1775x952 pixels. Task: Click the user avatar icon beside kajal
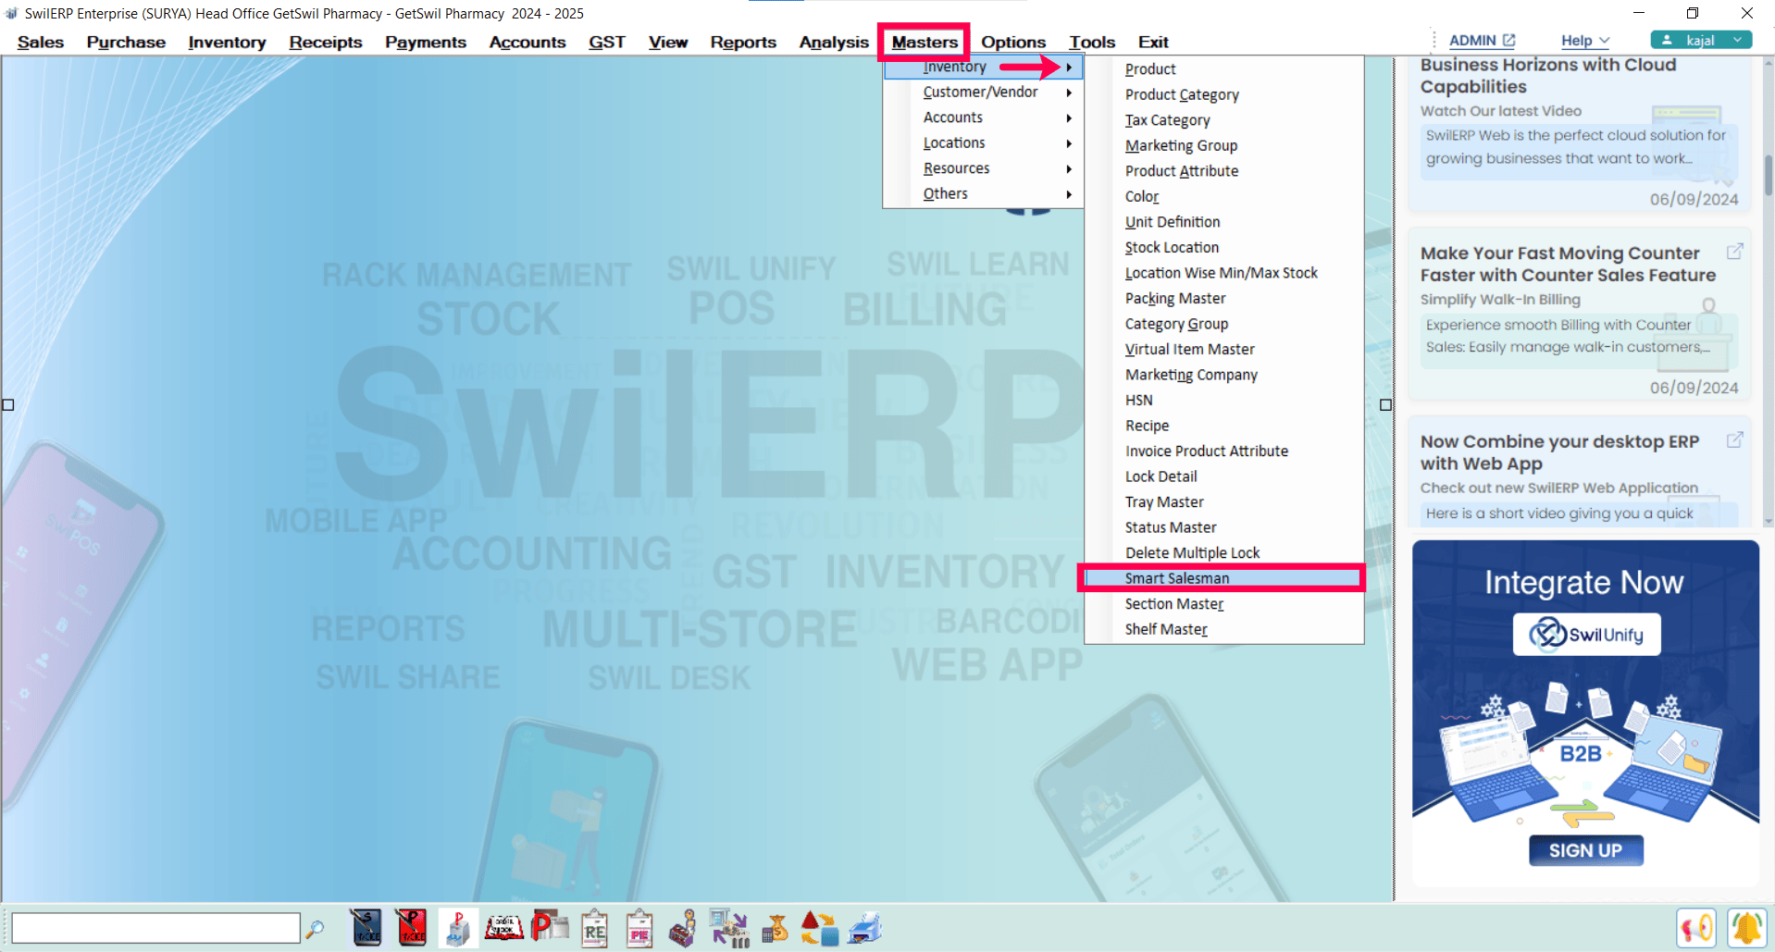click(1667, 40)
